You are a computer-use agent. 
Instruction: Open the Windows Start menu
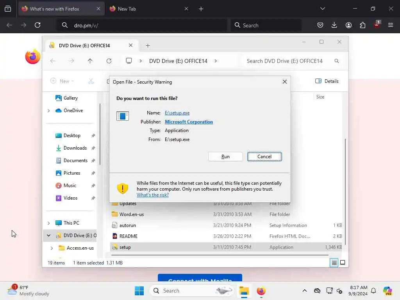(139, 291)
